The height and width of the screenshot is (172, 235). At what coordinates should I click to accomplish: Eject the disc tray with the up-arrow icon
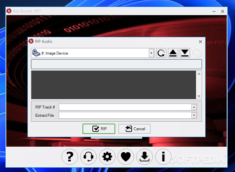coord(173,53)
